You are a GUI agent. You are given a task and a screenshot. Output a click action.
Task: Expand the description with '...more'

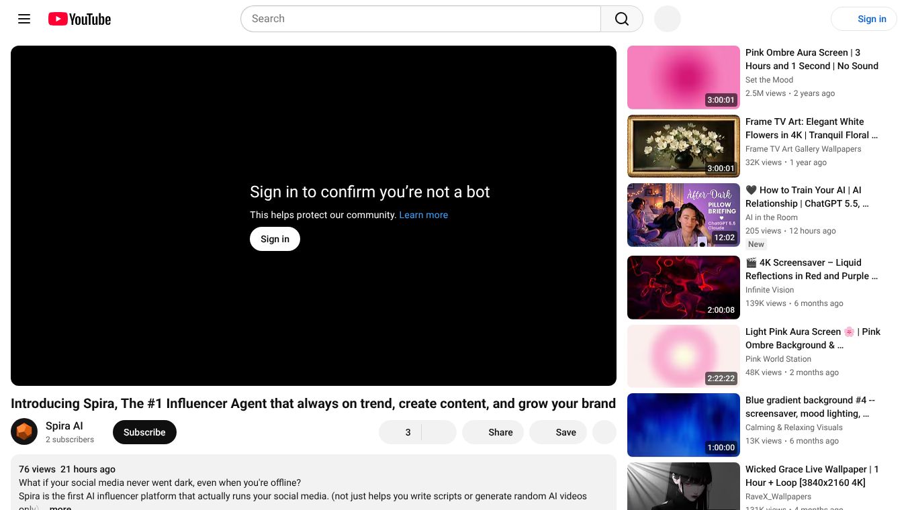click(x=60, y=507)
